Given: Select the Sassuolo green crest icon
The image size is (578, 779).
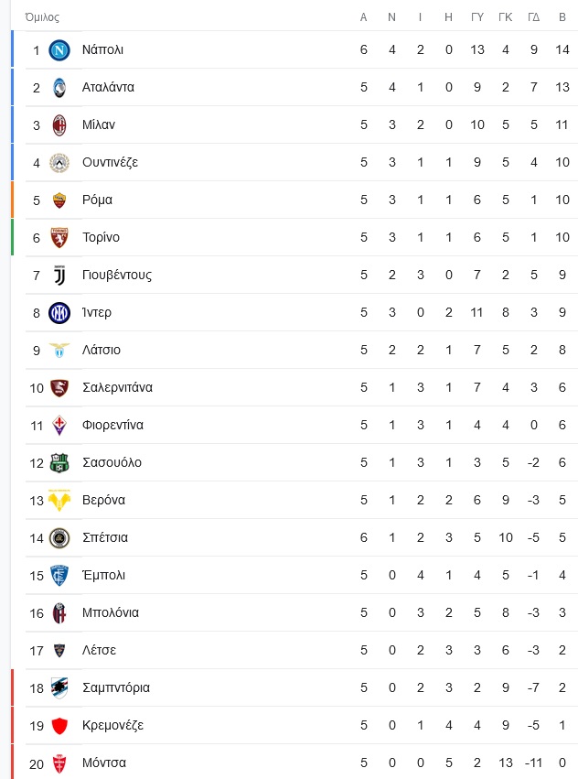Looking at the screenshot, I should pyautogui.click(x=59, y=462).
